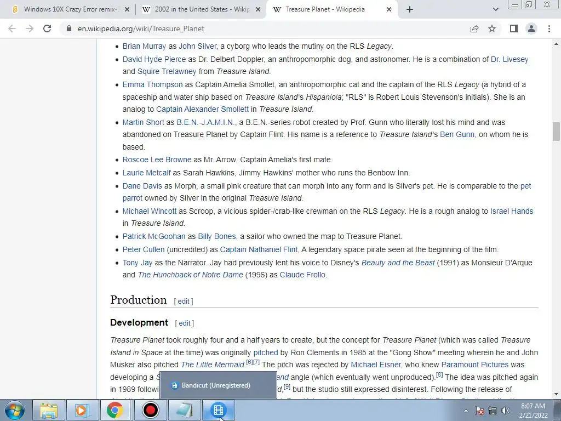Open the Emma Thompson link

coord(152,85)
